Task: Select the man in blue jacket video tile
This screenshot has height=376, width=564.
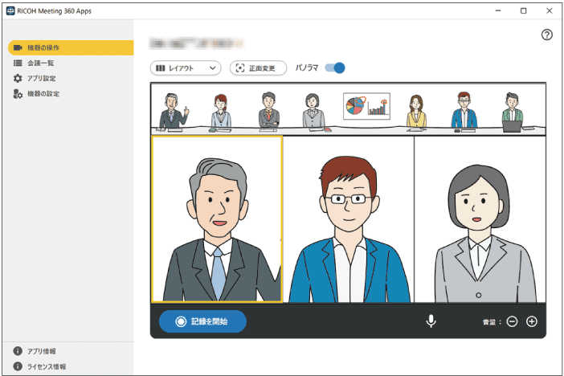Action: point(349,219)
